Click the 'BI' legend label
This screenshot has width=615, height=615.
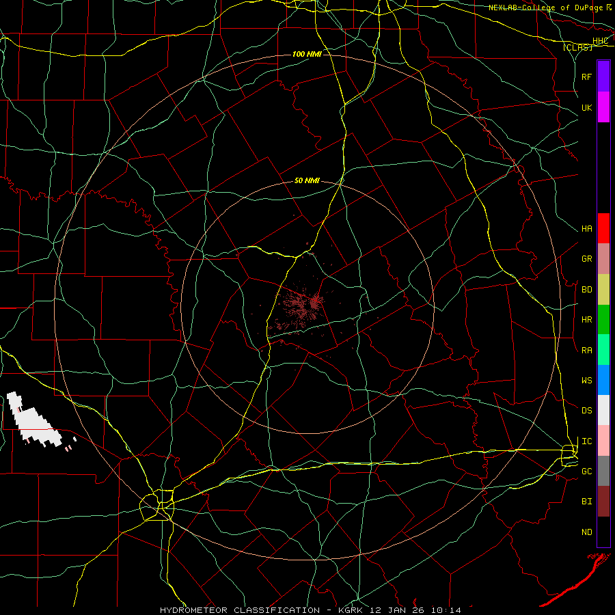point(586,502)
